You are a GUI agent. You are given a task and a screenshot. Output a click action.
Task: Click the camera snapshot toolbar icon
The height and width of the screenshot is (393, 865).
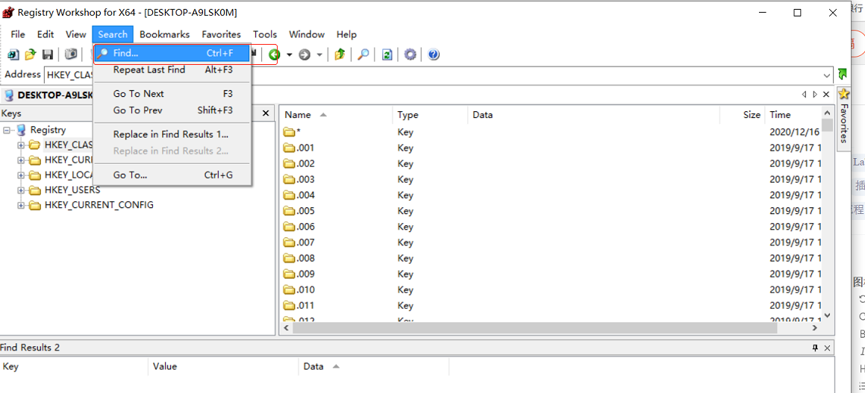coord(71,54)
